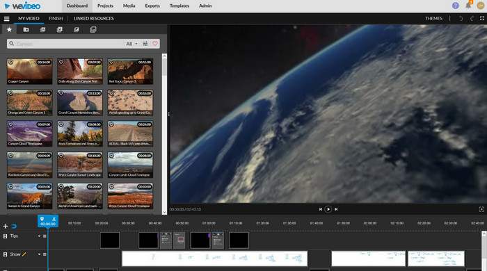Image resolution: width=487 pixels, height=271 pixels.
Task: Toggle favorites-only heart filter in search bar
Action: [155, 44]
